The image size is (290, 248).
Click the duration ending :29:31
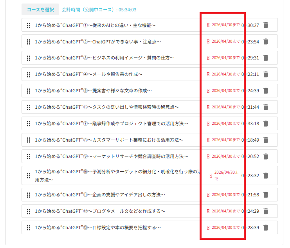[250, 58]
